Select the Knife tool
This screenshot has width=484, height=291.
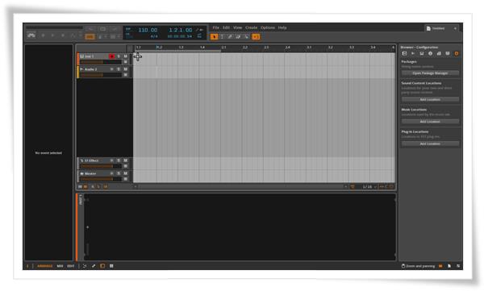(246, 37)
